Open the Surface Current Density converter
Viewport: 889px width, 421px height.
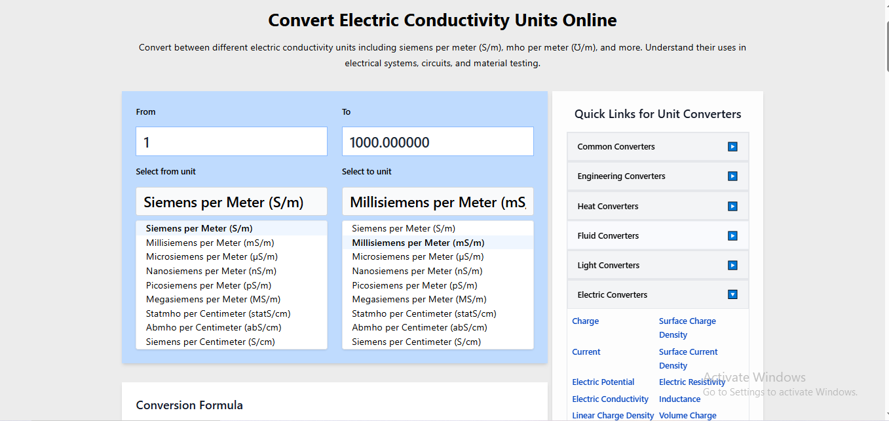[x=688, y=358]
